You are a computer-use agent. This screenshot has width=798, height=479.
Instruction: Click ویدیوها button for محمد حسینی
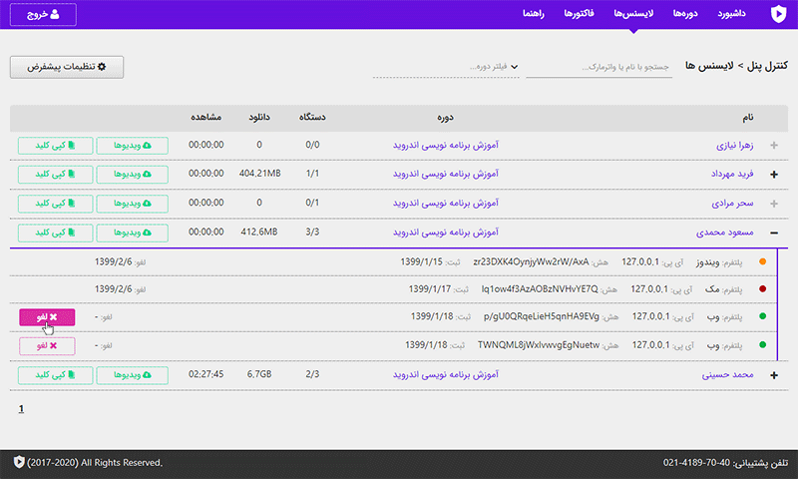tap(133, 375)
